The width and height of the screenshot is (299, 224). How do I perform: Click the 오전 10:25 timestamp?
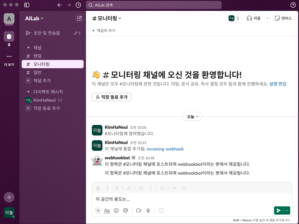138,143
